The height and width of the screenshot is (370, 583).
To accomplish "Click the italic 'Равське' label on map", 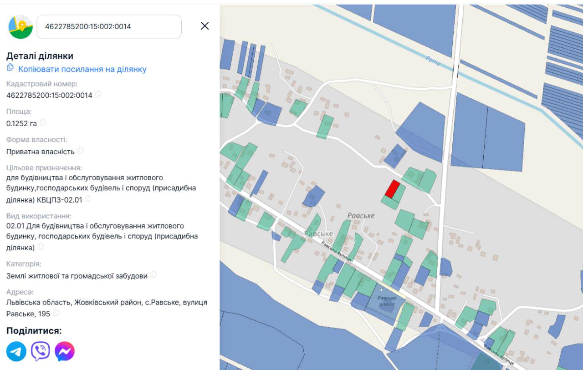I will pos(361,216).
